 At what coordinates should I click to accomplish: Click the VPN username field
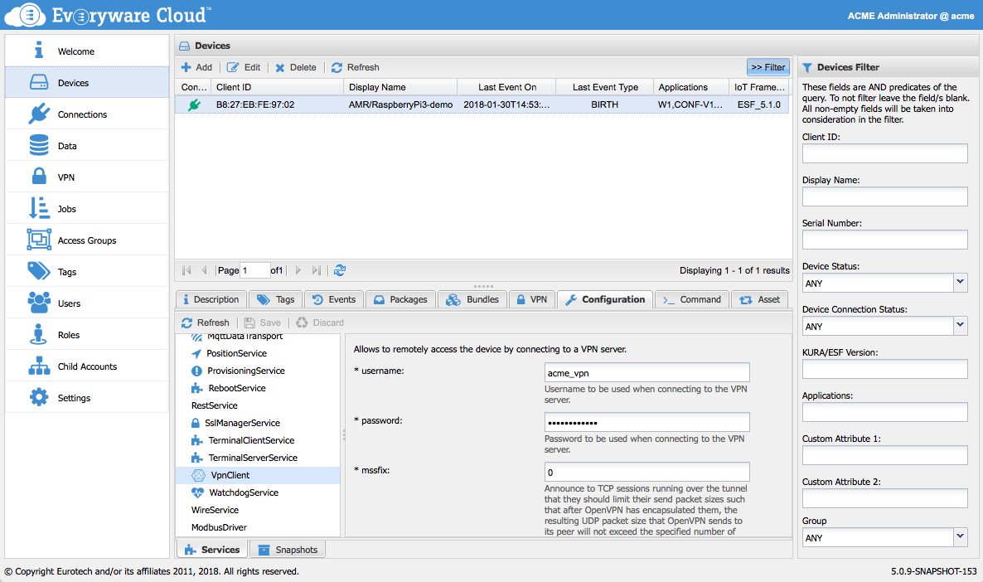point(647,372)
